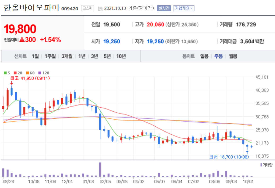Click the 하한가 13,650 text
Image resolution: width=275 pixels, height=188 pixels.
(181, 42)
